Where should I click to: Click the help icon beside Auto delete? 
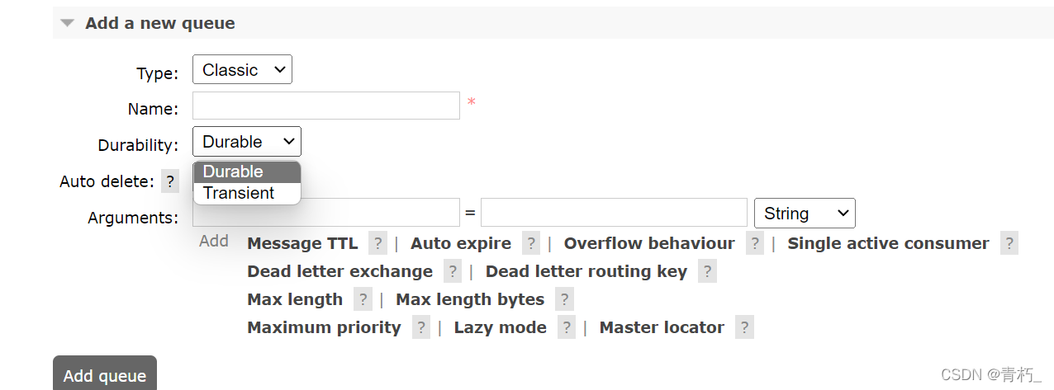pyautogui.click(x=170, y=181)
